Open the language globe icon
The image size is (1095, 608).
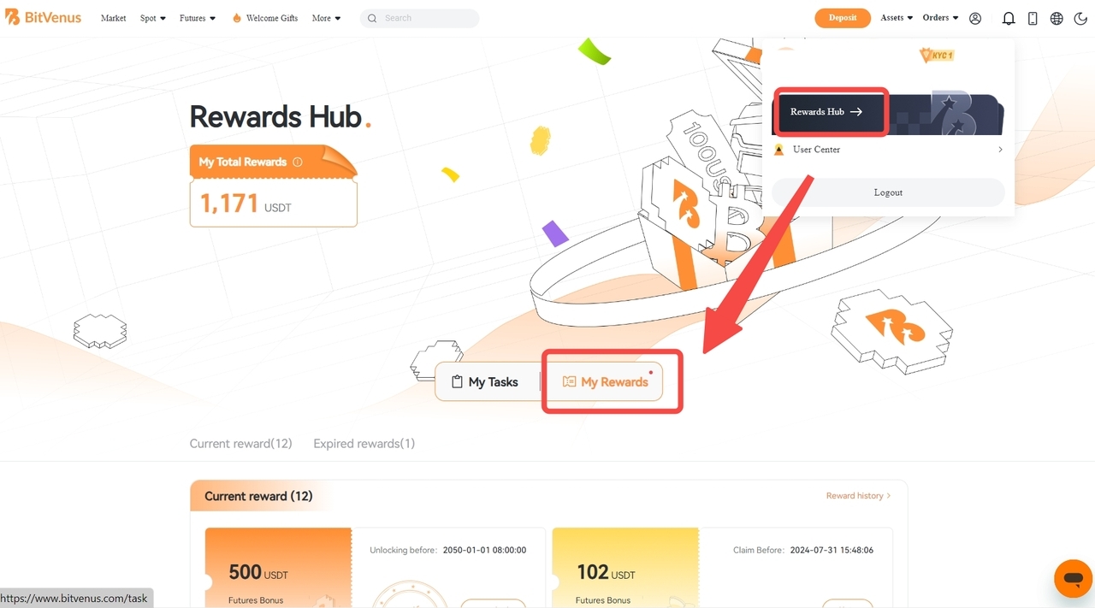click(x=1057, y=18)
